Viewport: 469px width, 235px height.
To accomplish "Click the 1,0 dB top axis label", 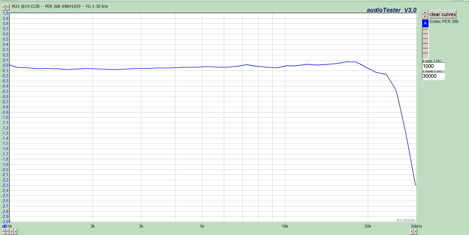I will click(x=6, y=13).
